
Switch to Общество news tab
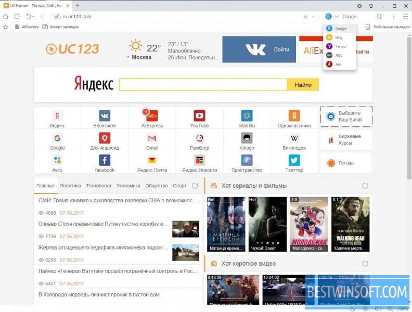pos(157,186)
